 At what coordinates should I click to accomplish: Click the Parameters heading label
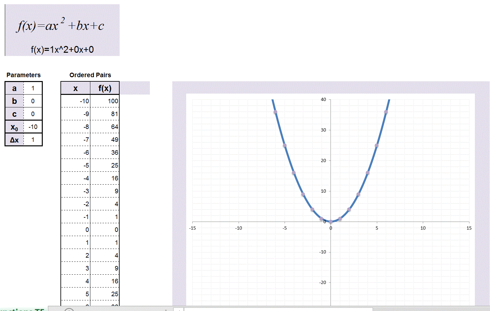pyautogui.click(x=23, y=75)
